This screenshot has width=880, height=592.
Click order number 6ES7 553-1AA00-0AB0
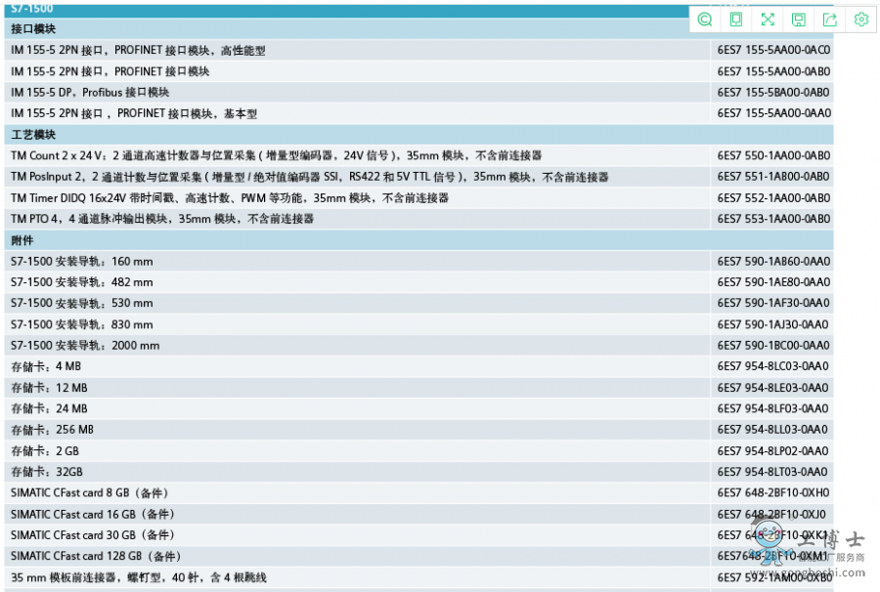coord(772,220)
